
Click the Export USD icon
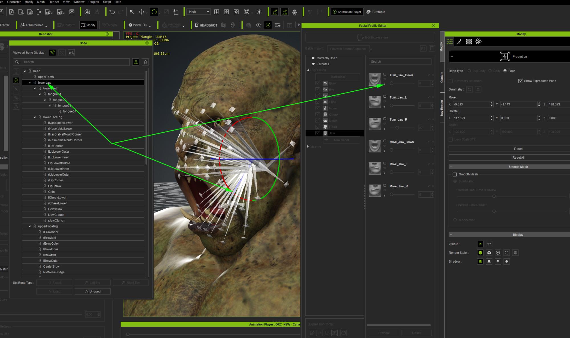(30, 12)
